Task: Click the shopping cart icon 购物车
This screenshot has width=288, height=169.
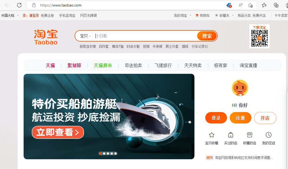Action: coord(197,15)
